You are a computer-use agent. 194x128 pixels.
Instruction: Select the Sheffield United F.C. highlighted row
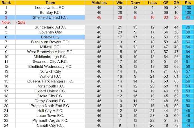point(50,17)
